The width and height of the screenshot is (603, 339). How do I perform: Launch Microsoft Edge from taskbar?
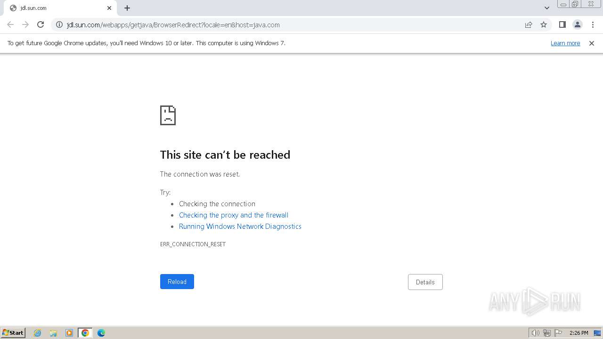tap(101, 333)
